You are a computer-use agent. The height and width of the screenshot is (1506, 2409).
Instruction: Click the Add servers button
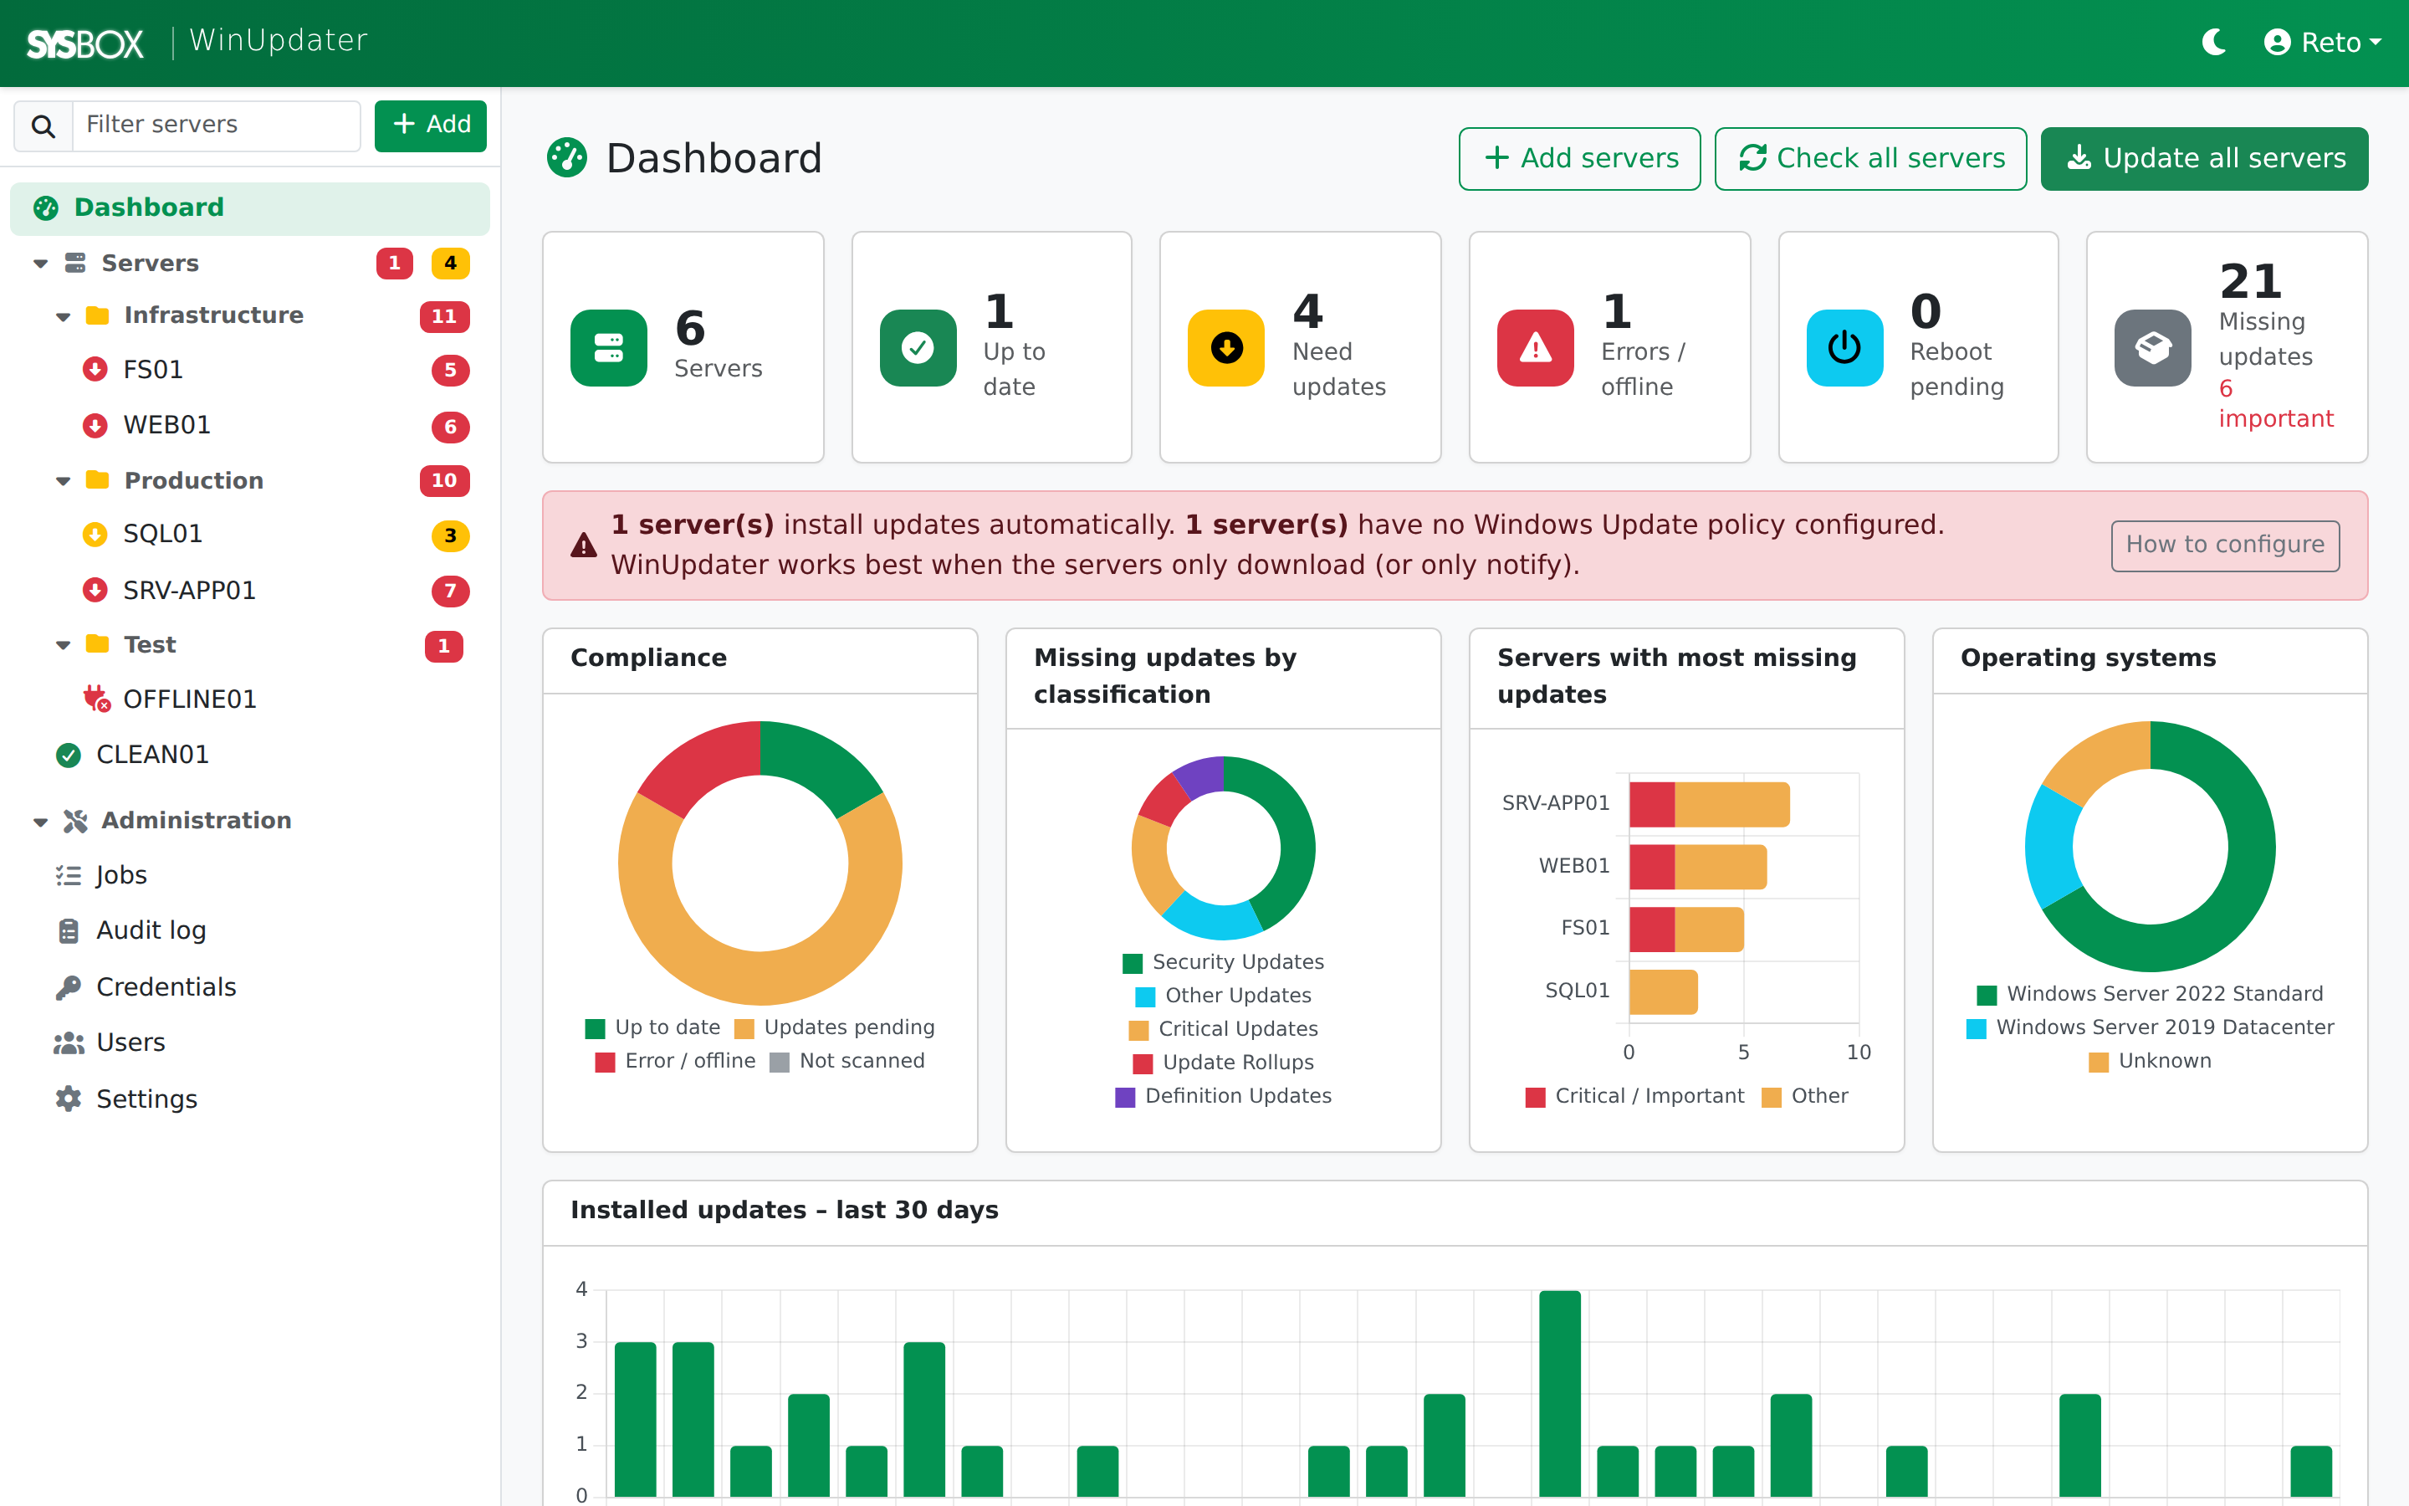tap(1580, 158)
